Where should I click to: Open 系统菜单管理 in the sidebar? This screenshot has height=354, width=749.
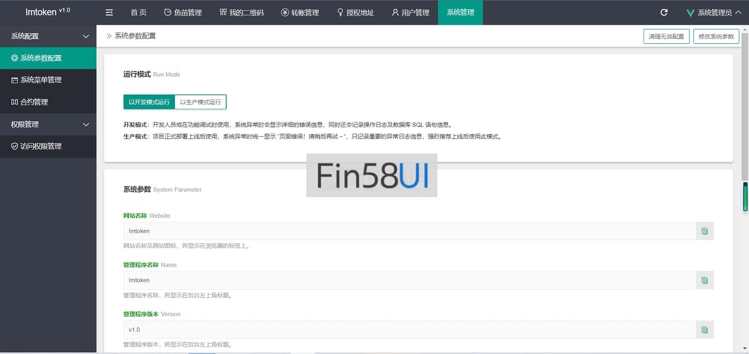click(x=41, y=80)
